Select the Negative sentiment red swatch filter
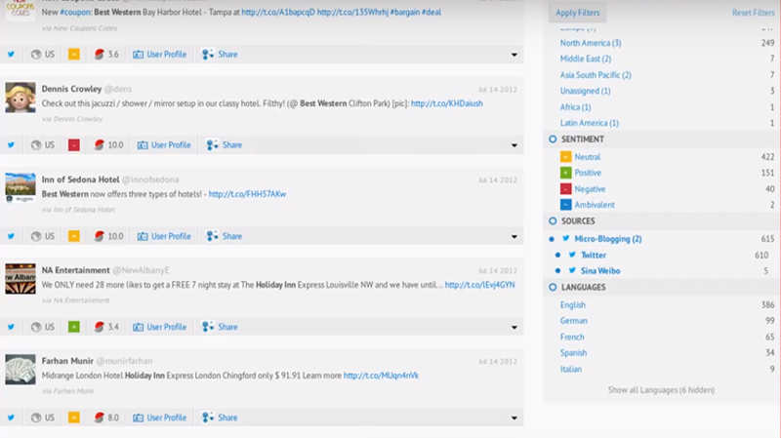The width and height of the screenshot is (781, 438). tap(566, 188)
